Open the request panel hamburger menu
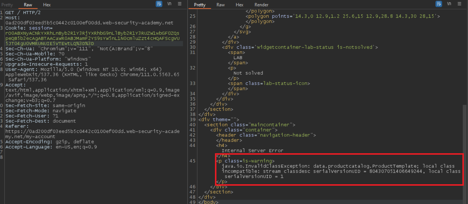This screenshot has width=468, height=204. 180,4
